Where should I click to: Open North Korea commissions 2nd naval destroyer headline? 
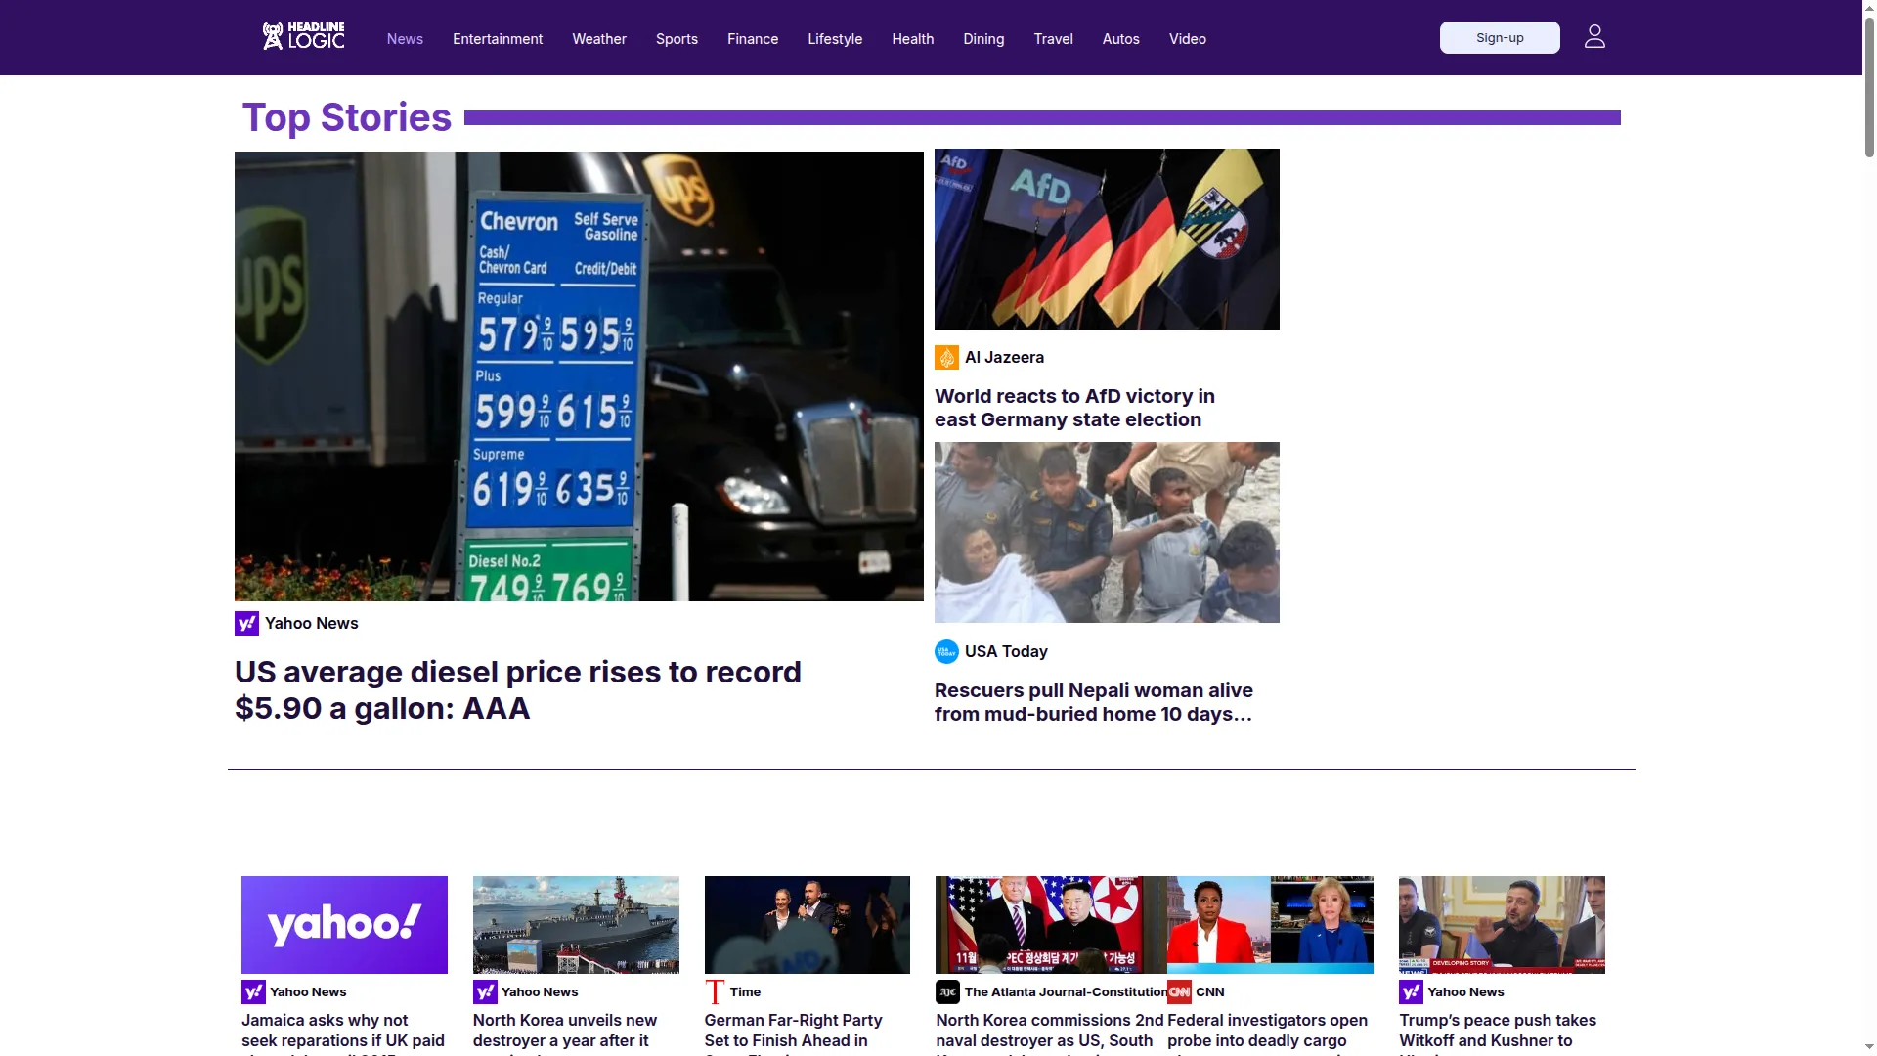(x=1050, y=1034)
